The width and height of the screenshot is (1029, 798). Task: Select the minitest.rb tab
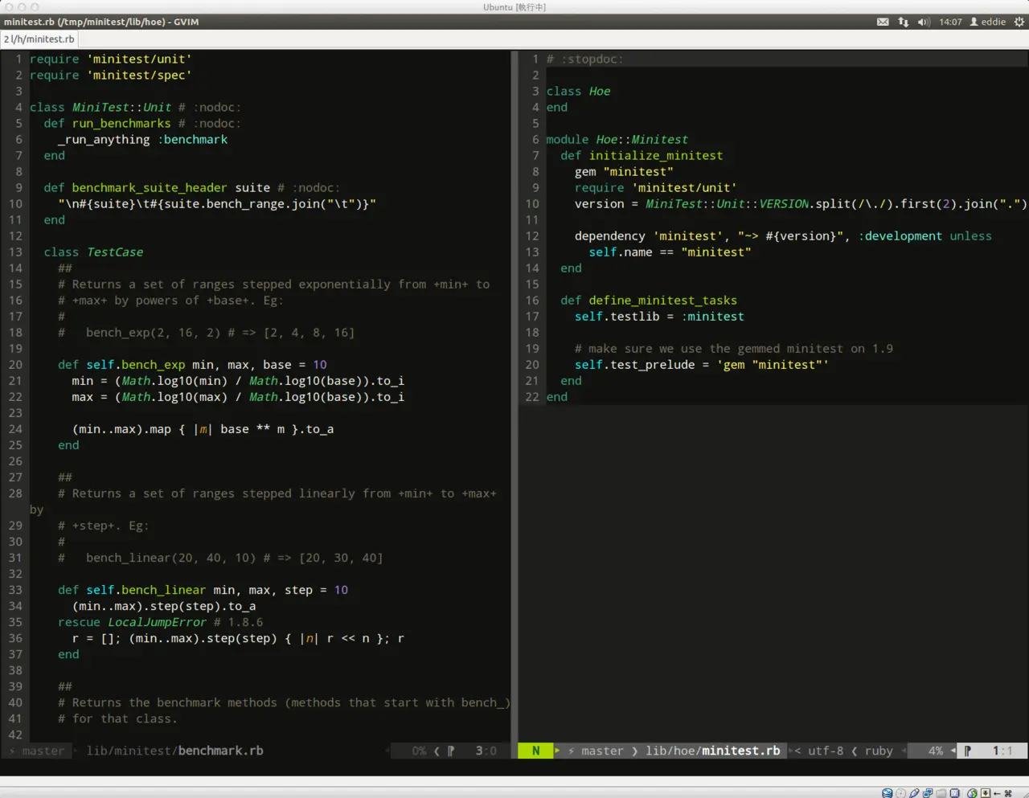[x=39, y=39]
